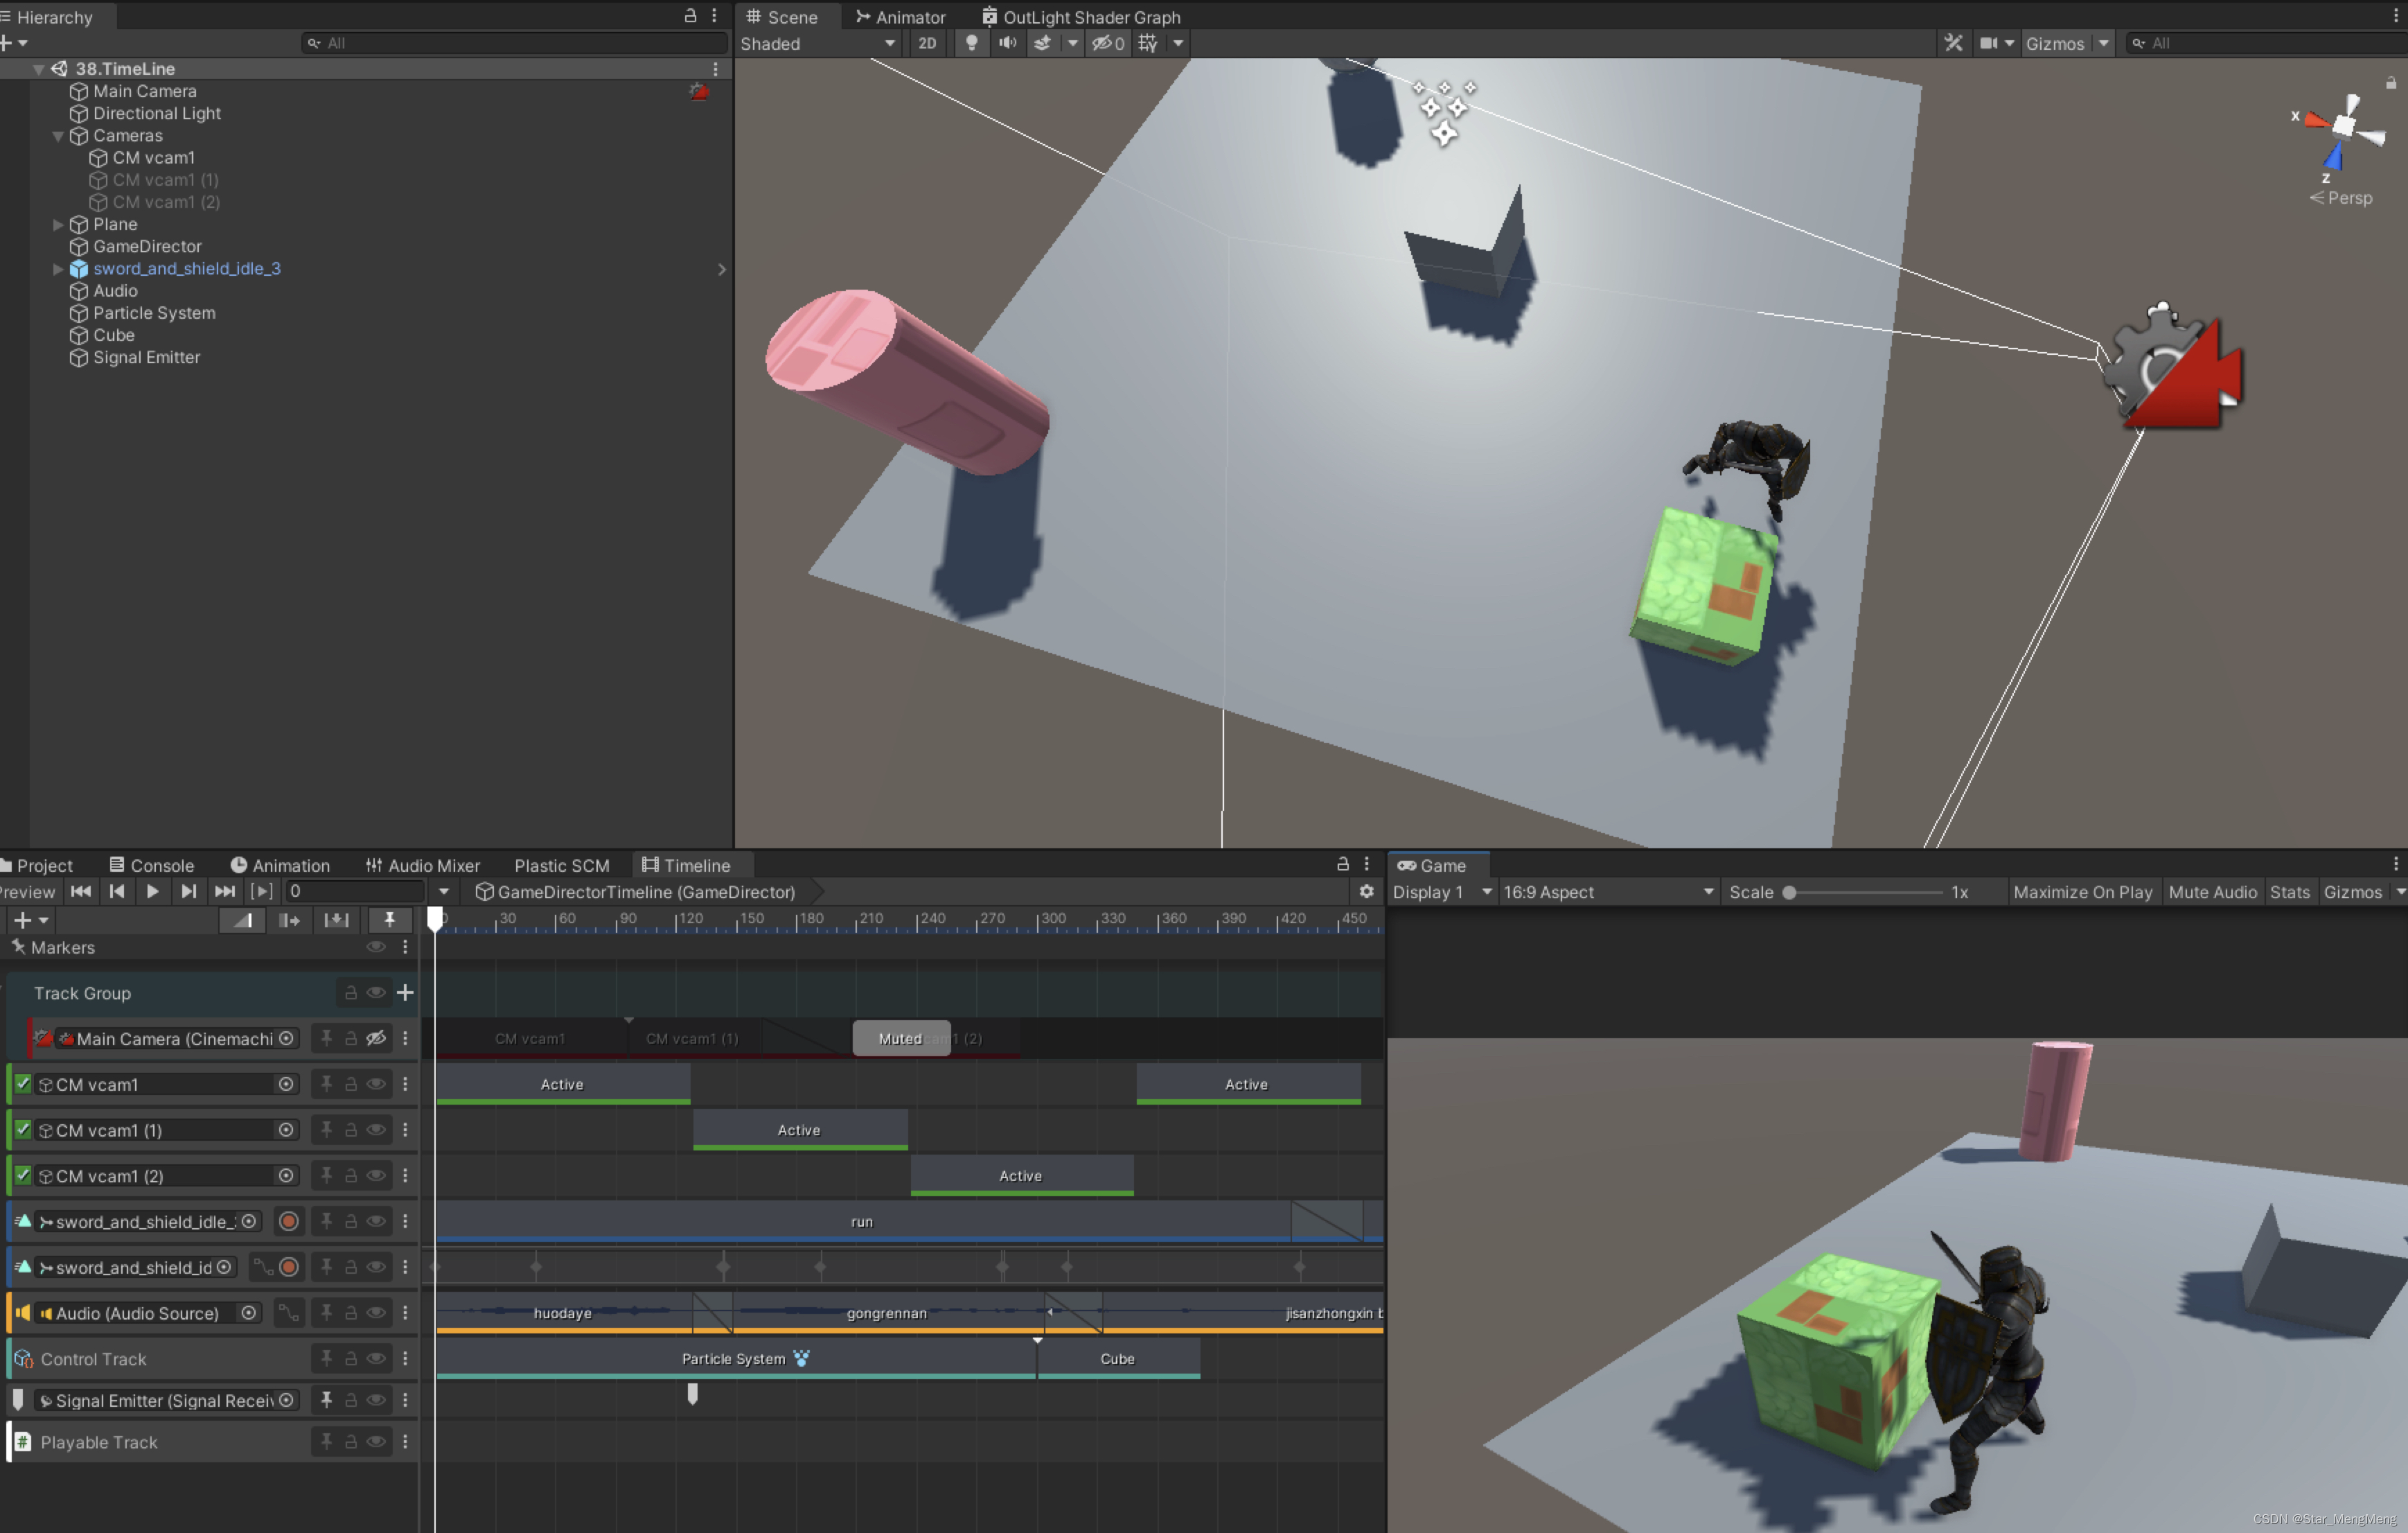Toggle scene audio speaker icon
Image resolution: width=2408 pixels, height=1533 pixels.
pyautogui.click(x=1007, y=43)
